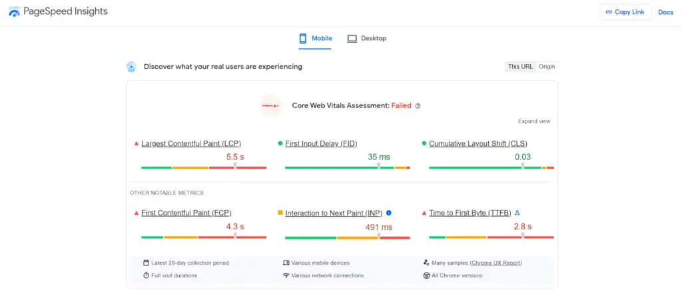This screenshot has height=294, width=682.
Task: Click the Copy Link button
Action: [625, 12]
